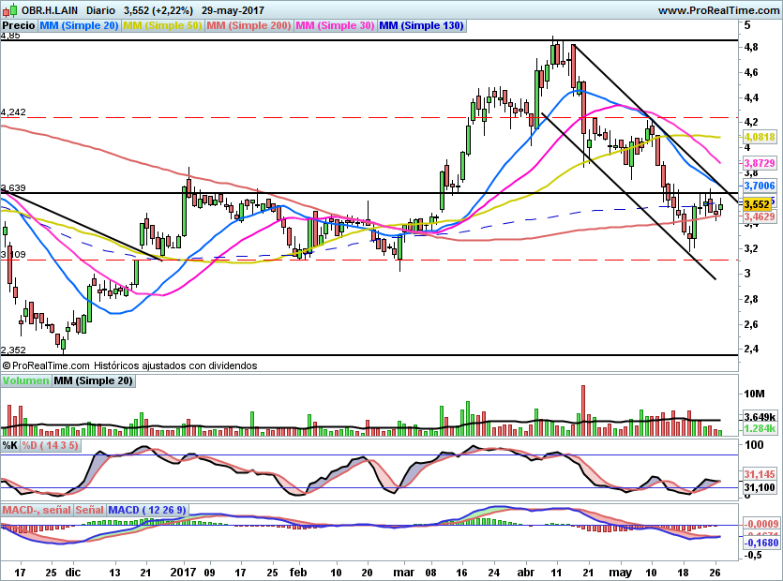The height and width of the screenshot is (581, 783).
Task: Click the pink MM (Simple 30) label
Action: 336,26
